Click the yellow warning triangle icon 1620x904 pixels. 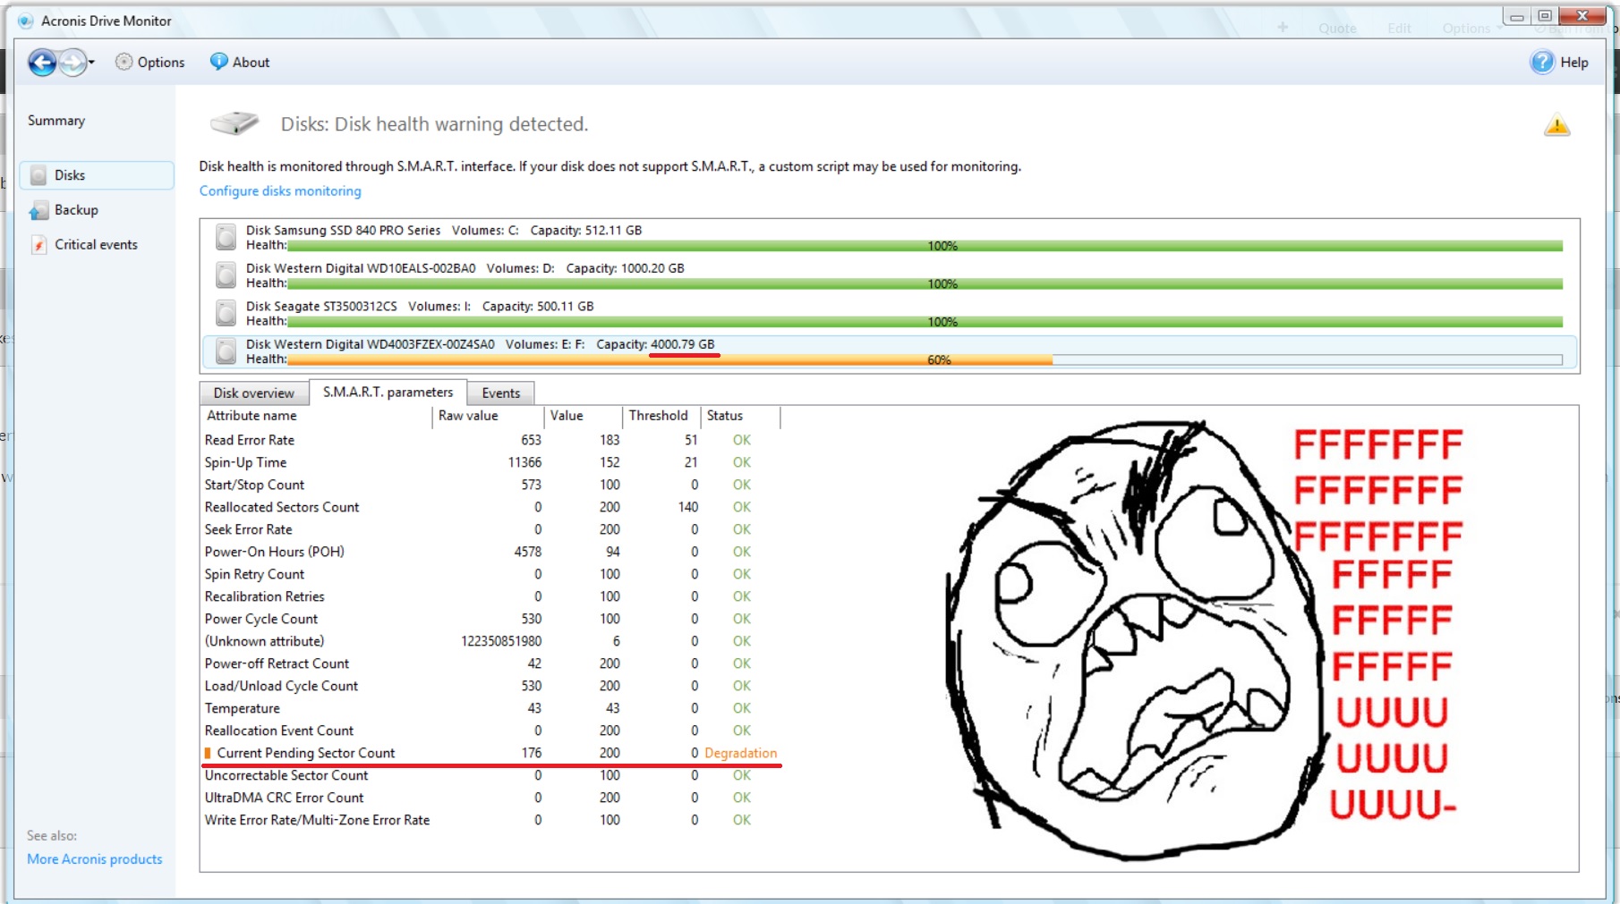[1556, 126]
